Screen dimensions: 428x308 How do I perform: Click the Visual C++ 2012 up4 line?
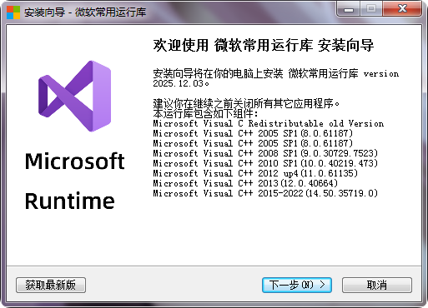point(255,173)
